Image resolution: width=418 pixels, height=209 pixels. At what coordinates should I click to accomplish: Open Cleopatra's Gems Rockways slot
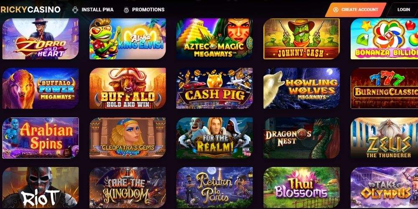click(x=127, y=138)
